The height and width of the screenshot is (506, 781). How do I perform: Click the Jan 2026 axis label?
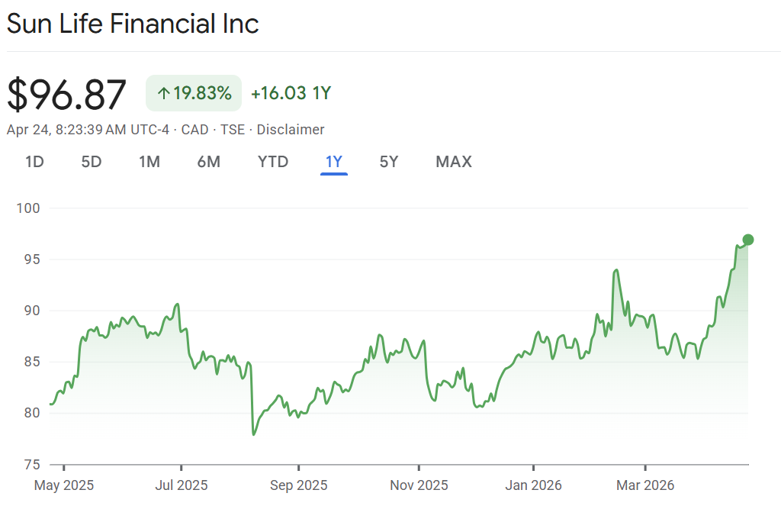click(x=533, y=485)
